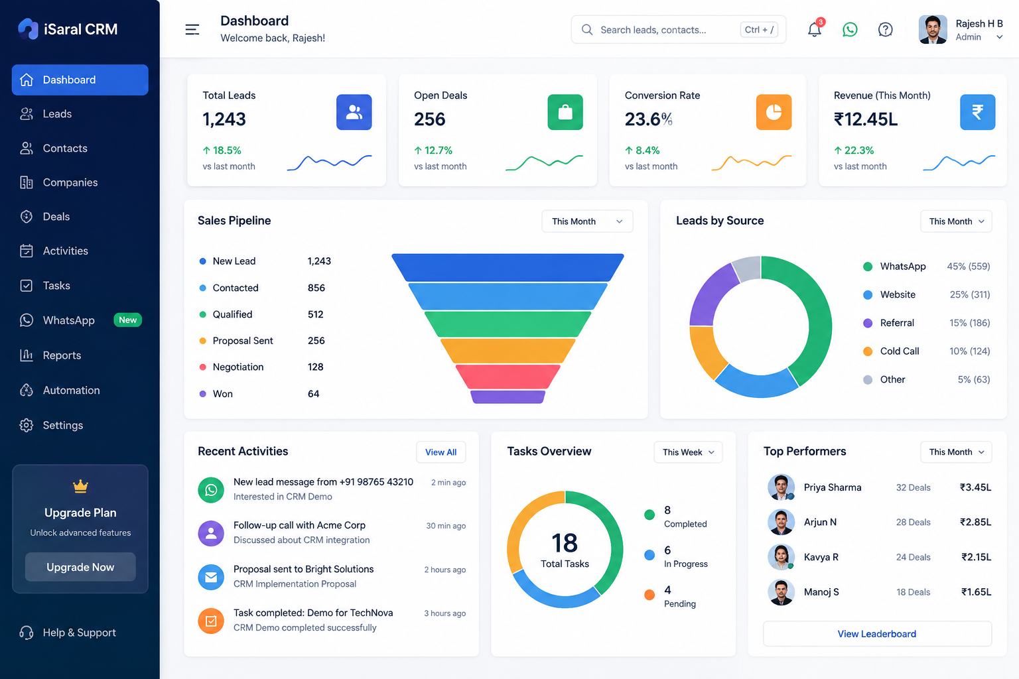This screenshot has height=679, width=1019.
Task: Click the Tasks checkmark sidebar icon
Action: (x=27, y=285)
